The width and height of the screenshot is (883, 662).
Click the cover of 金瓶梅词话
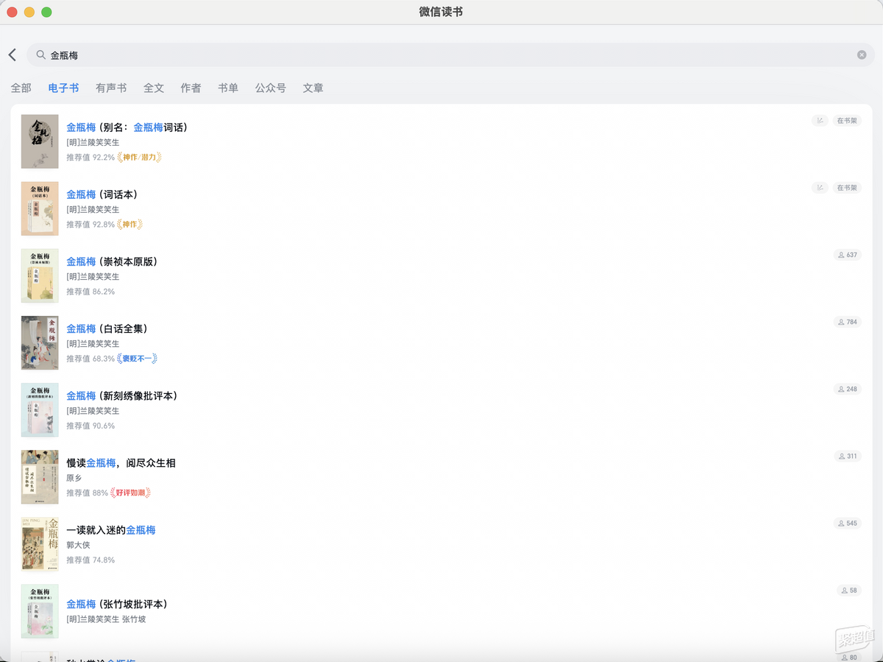[40, 141]
